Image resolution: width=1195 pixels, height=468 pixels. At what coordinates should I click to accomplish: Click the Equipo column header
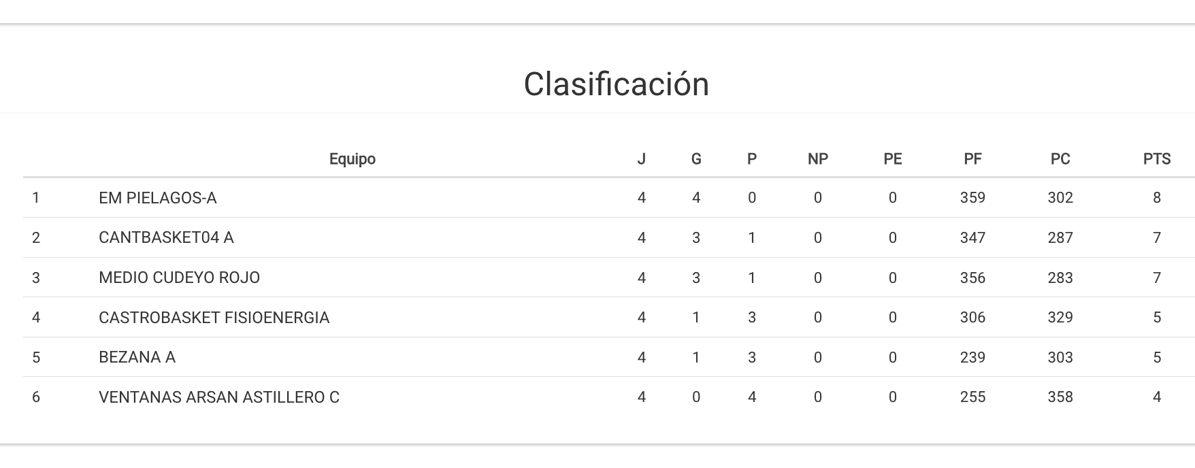point(352,159)
